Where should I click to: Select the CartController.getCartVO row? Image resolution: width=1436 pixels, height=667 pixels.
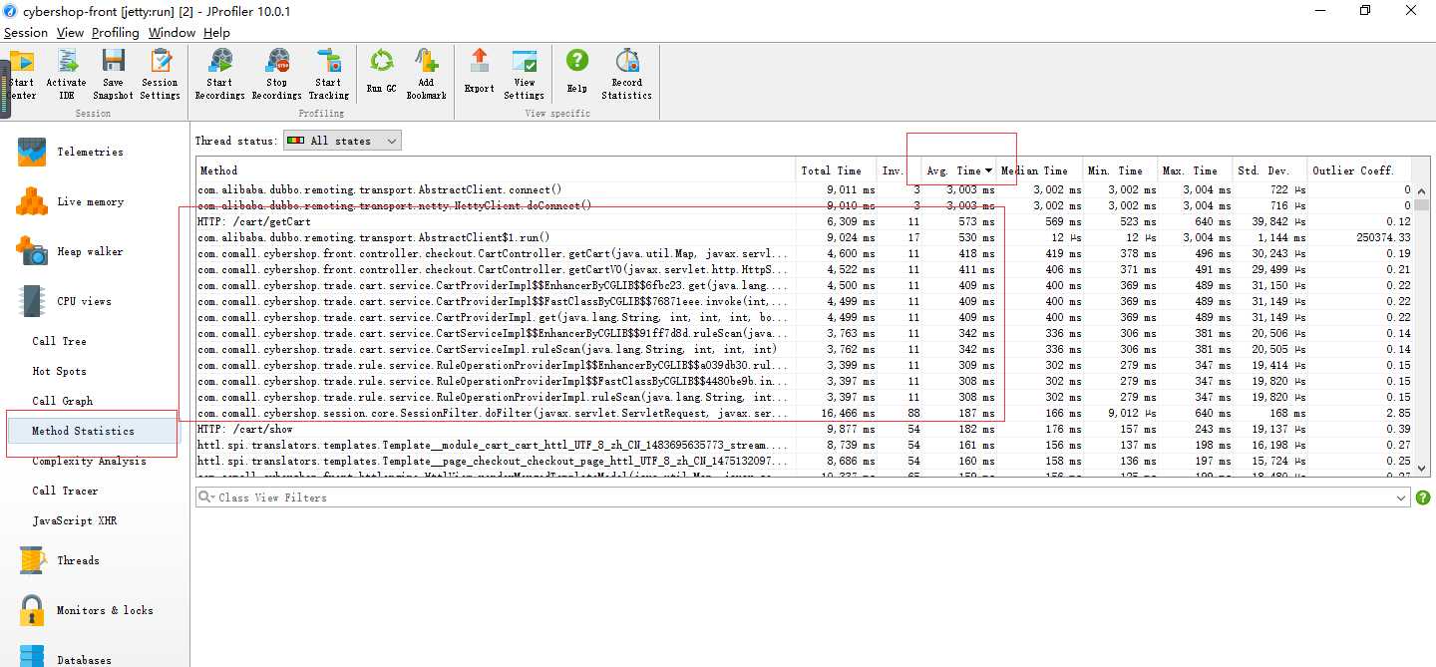tap(804, 269)
